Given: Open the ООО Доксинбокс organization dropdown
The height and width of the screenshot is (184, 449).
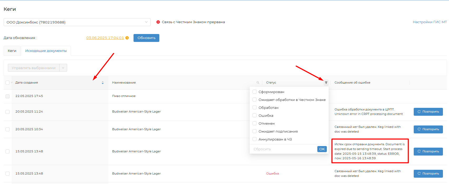Looking at the screenshot, I should (77, 22).
